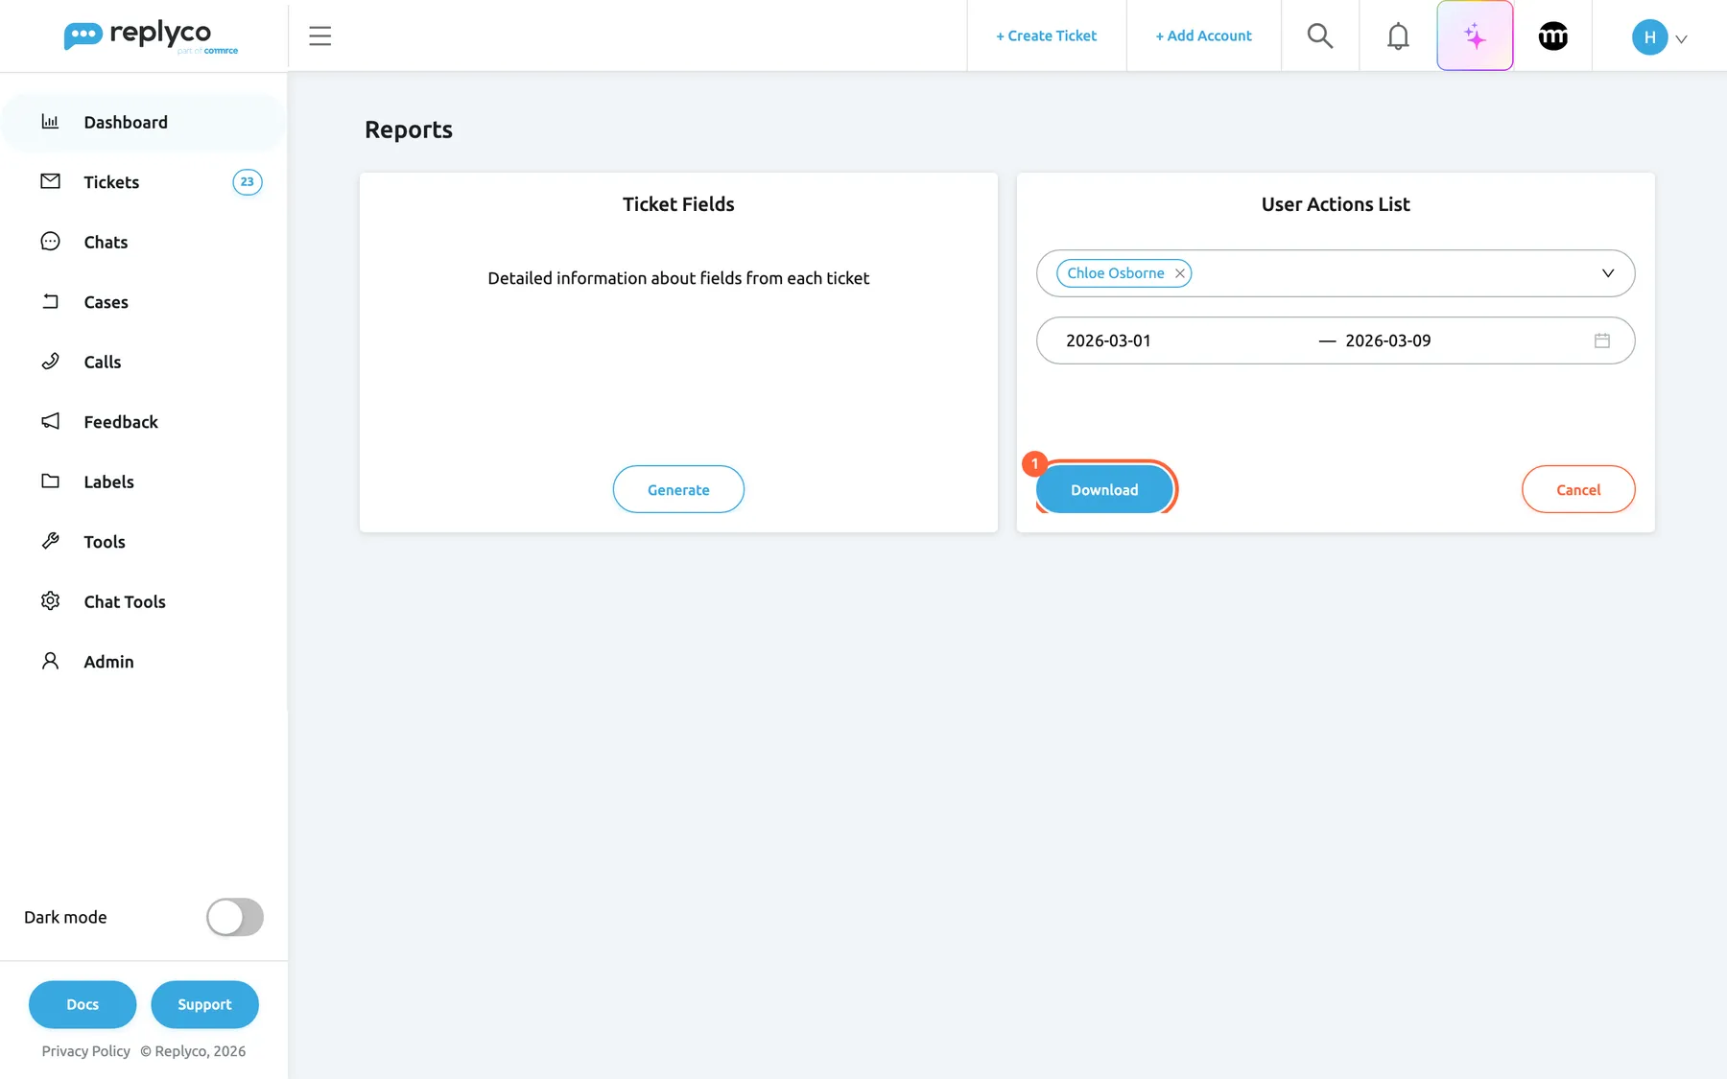The height and width of the screenshot is (1079, 1727).
Task: Click the Tickets envelope icon
Action: pyautogui.click(x=50, y=181)
